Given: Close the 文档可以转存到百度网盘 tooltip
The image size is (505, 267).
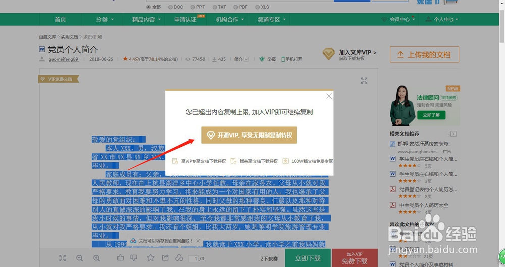Looking at the screenshot, I should [x=198, y=241].
